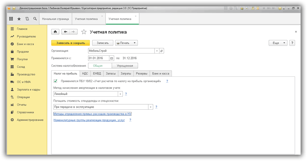Click the Организация text field
This screenshot has height=161, width=307.
tap(121, 51)
